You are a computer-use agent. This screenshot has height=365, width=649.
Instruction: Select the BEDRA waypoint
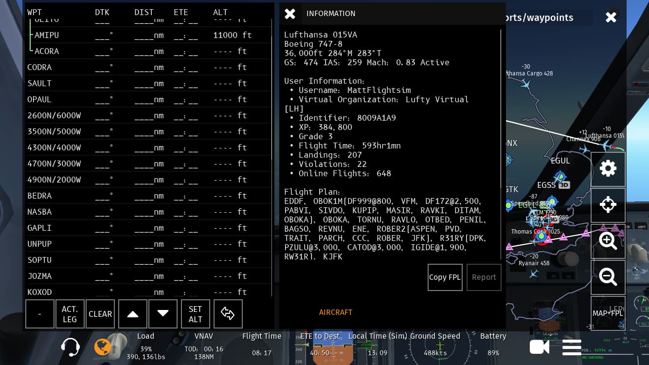(148, 196)
